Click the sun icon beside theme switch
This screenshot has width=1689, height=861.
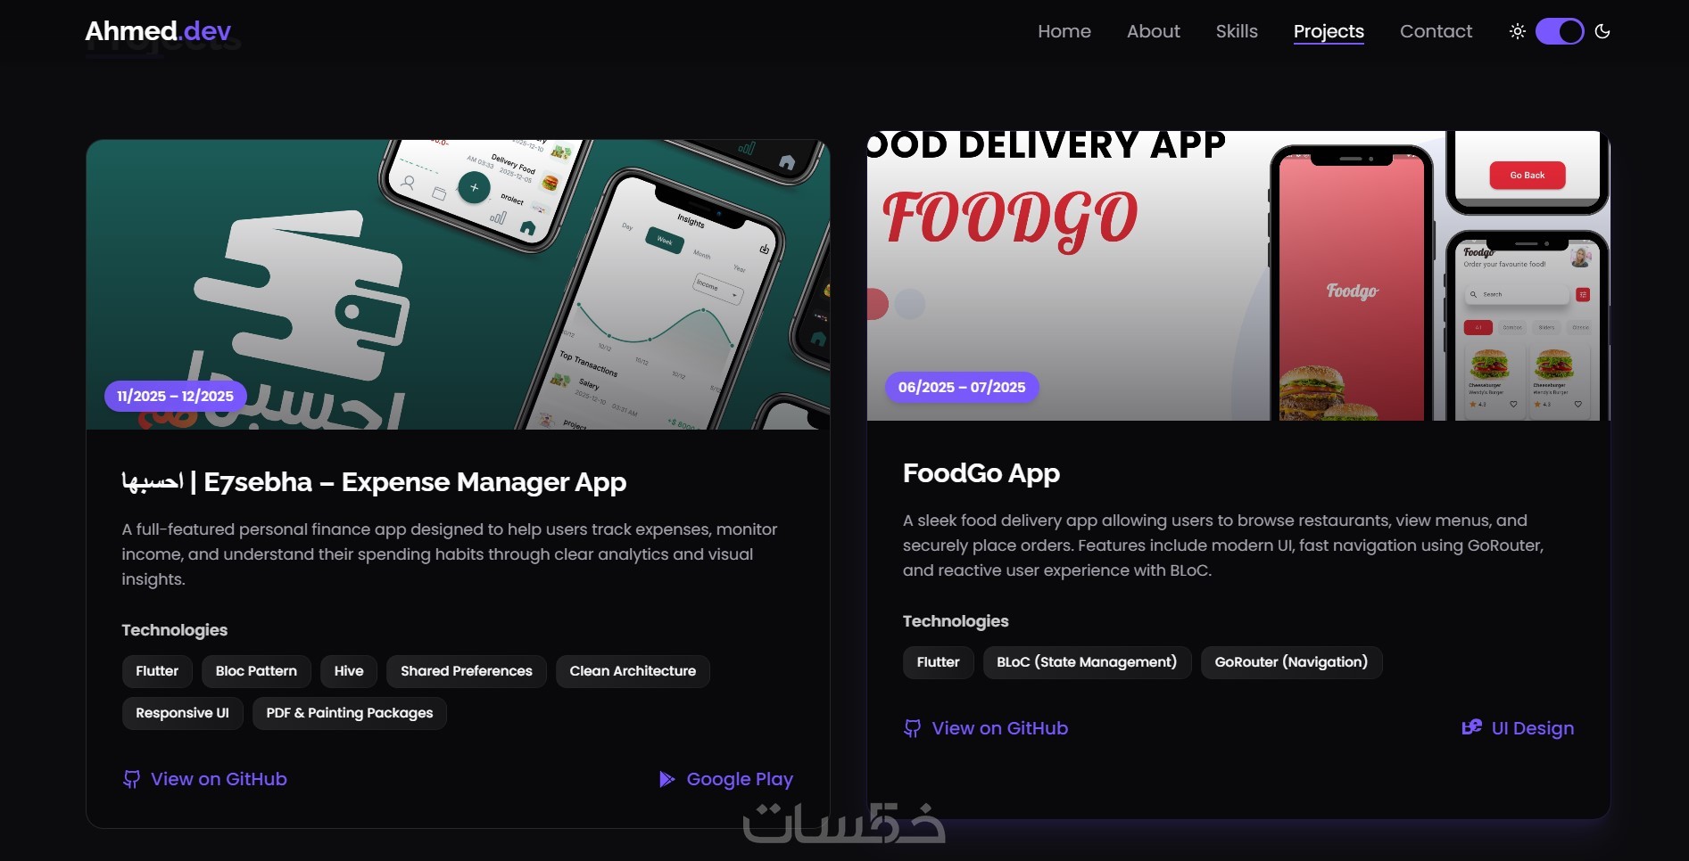1517,31
